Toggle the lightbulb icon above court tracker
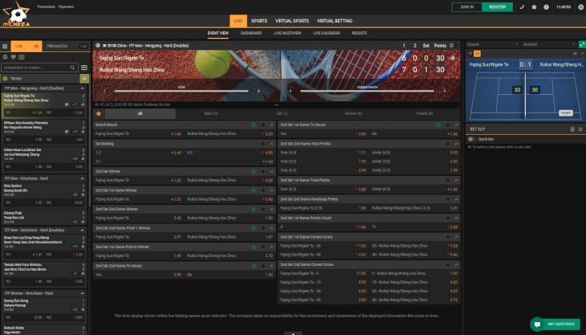 tap(470, 54)
